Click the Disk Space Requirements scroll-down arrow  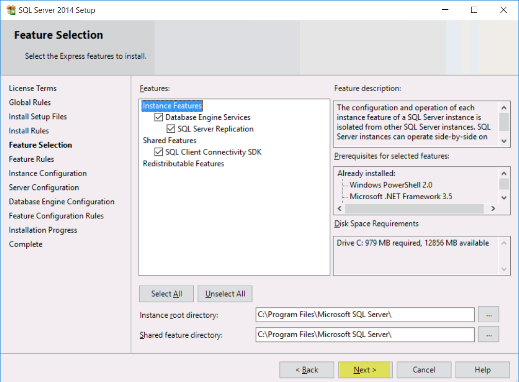click(504, 269)
